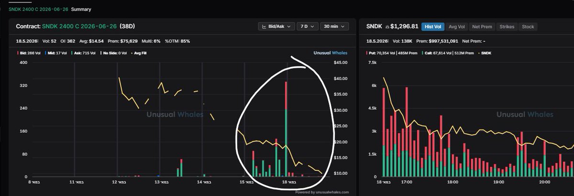The height and width of the screenshot is (196, 574).
Task: Click the %OTM: 85% stat
Action: pyautogui.click(x=177, y=41)
